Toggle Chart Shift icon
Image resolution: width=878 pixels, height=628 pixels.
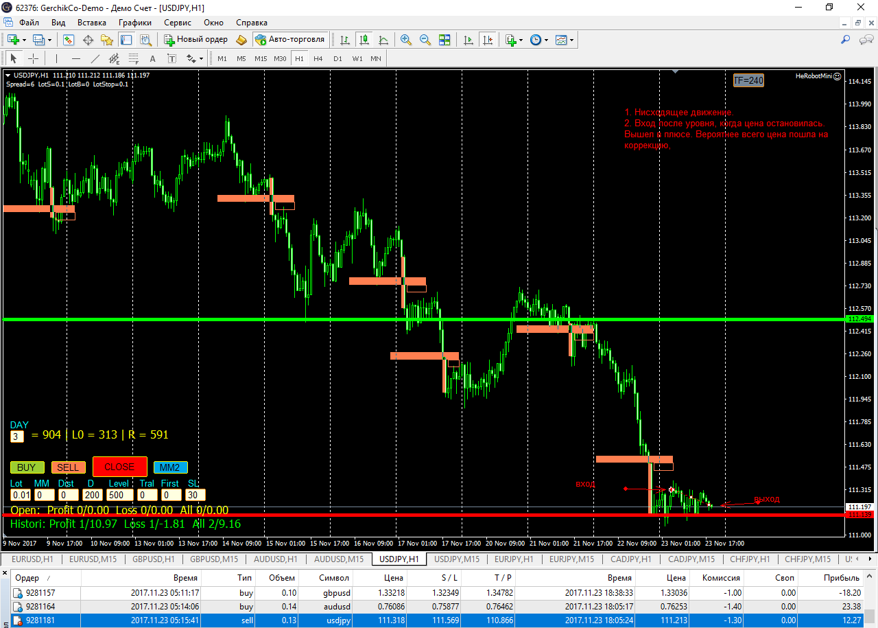pyautogui.click(x=488, y=40)
